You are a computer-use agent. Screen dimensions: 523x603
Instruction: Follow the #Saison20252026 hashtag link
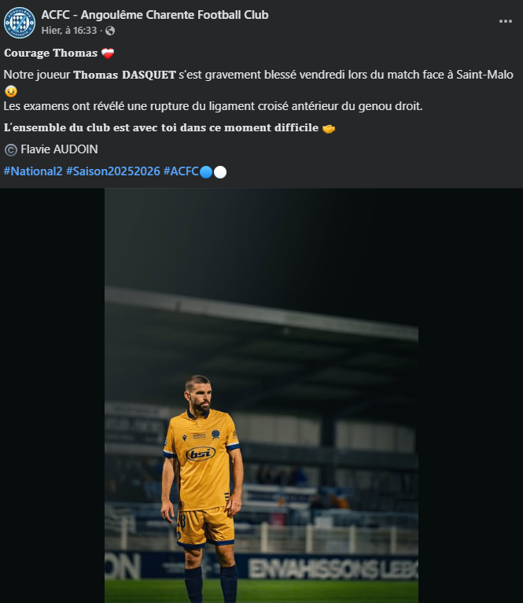click(112, 171)
